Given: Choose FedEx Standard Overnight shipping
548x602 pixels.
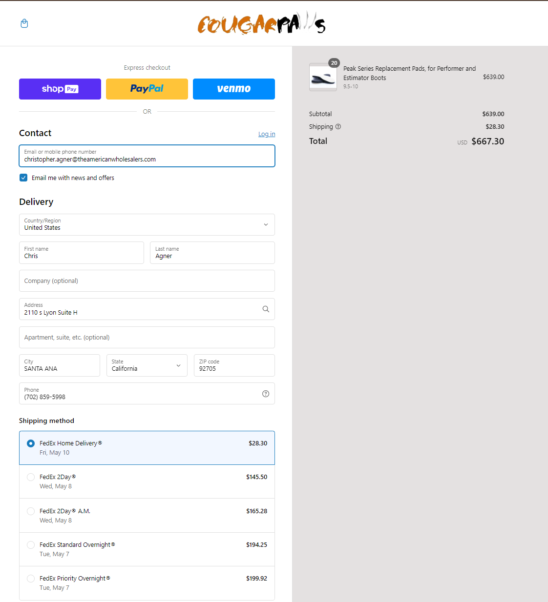Looking at the screenshot, I should pos(147,549).
